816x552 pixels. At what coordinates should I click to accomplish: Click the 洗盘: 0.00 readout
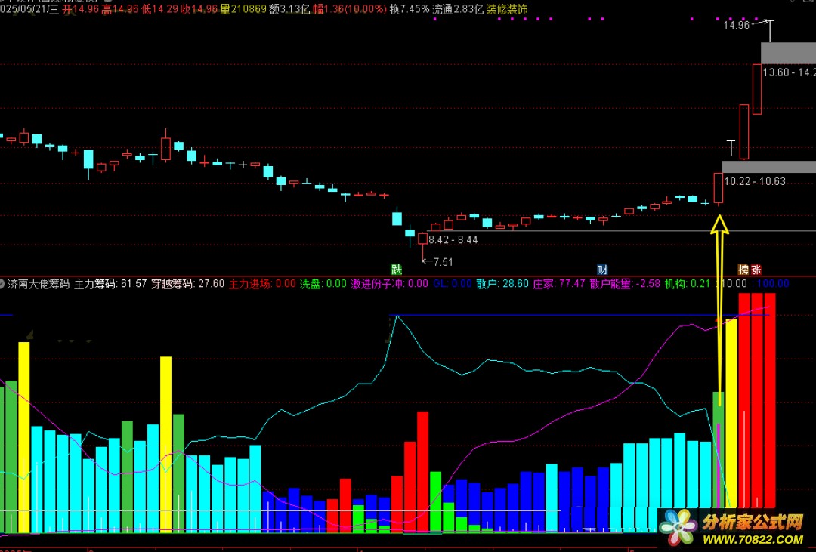point(323,283)
